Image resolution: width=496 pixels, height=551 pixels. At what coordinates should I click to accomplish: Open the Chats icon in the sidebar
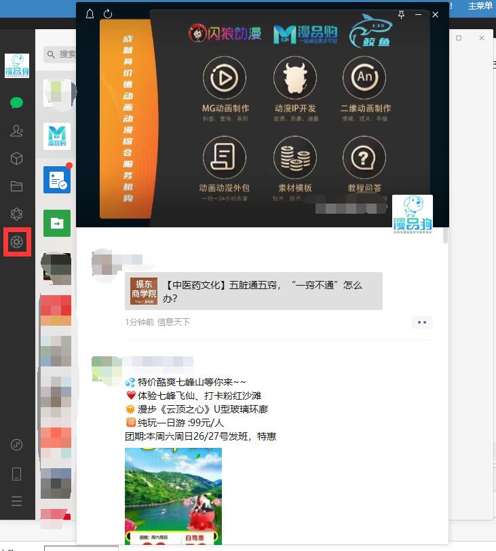[x=16, y=102]
